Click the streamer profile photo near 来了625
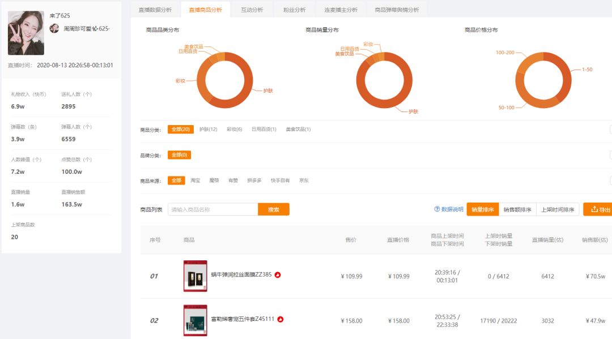Image resolution: width=612 pixels, height=339 pixels. pyautogui.click(x=25, y=25)
